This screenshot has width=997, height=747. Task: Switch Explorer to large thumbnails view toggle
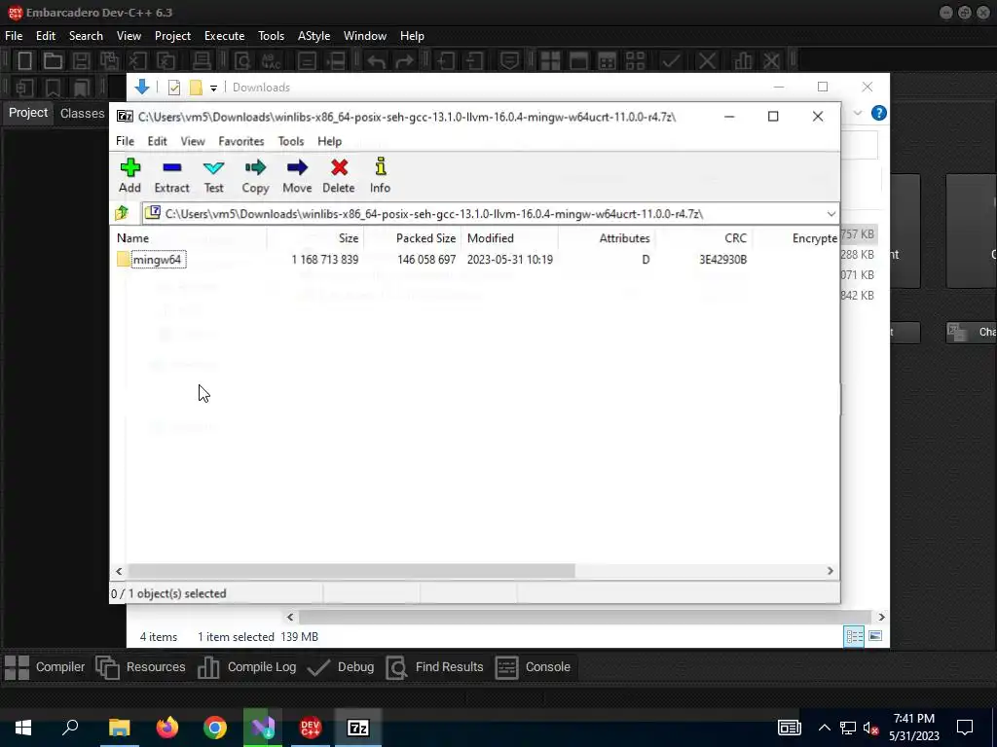coord(875,636)
